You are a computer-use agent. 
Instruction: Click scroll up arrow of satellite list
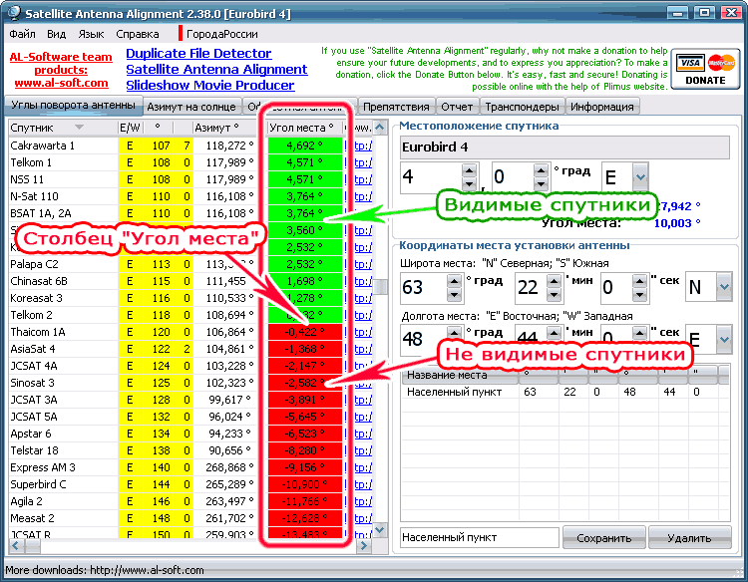380,127
